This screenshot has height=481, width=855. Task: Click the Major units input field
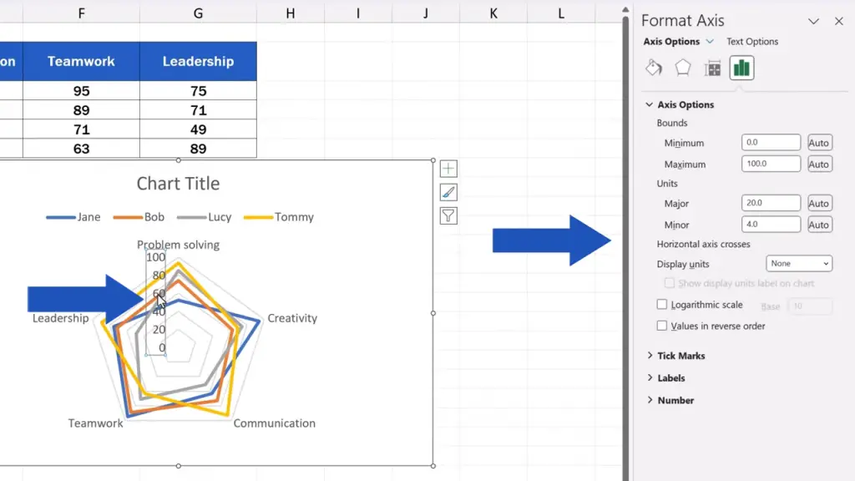(771, 203)
